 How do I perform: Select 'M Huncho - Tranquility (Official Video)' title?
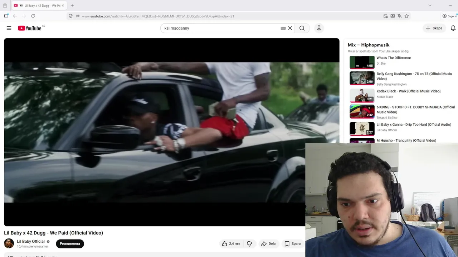coord(406,140)
